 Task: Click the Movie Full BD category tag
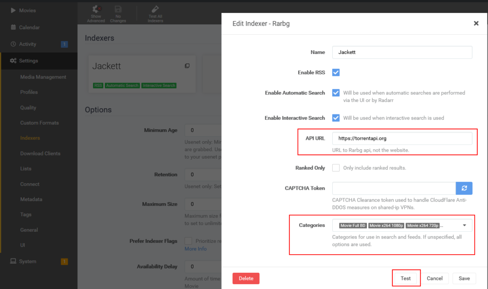click(353, 226)
